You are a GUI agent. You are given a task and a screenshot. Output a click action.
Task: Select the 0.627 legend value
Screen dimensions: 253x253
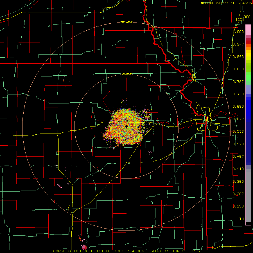[238, 119]
